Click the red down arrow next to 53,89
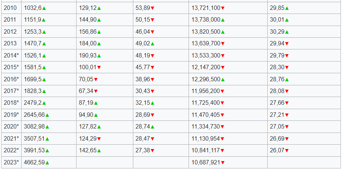This screenshot has width=342, height=171. 152,8
